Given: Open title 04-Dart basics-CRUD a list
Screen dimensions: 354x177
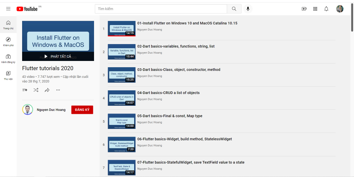Looking at the screenshot, I should coord(169,93).
